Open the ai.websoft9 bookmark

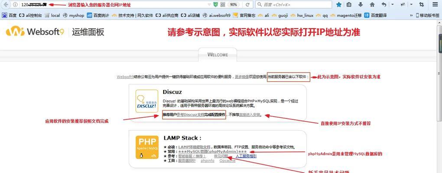pyautogui.click(x=217, y=16)
